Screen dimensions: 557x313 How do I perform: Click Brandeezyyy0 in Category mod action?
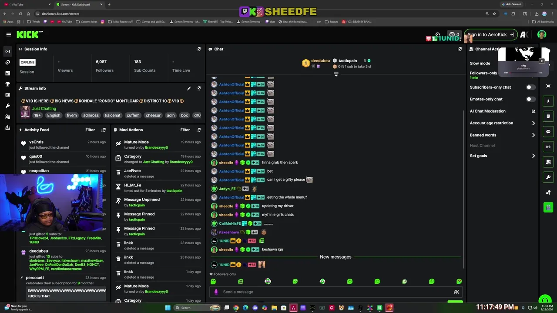pyautogui.click(x=181, y=162)
